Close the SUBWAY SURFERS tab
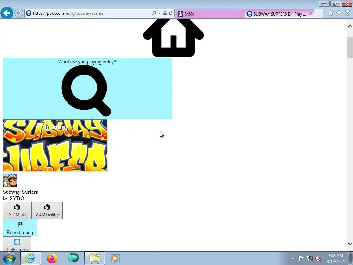The width and height of the screenshot is (353, 265). tap(310, 14)
